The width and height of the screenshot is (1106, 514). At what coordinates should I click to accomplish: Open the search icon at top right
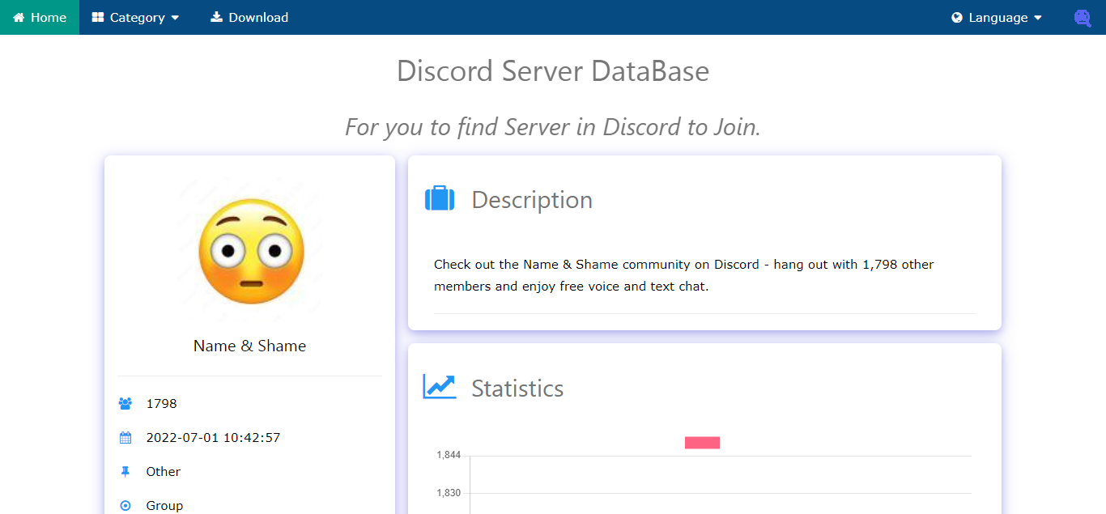[x=1082, y=18]
